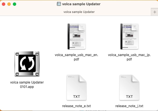
Task: Click the folder proxy icon in title bar
Action: click(x=59, y=4)
